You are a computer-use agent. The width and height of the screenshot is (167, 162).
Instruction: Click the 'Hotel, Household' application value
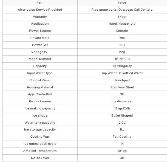(122, 24)
